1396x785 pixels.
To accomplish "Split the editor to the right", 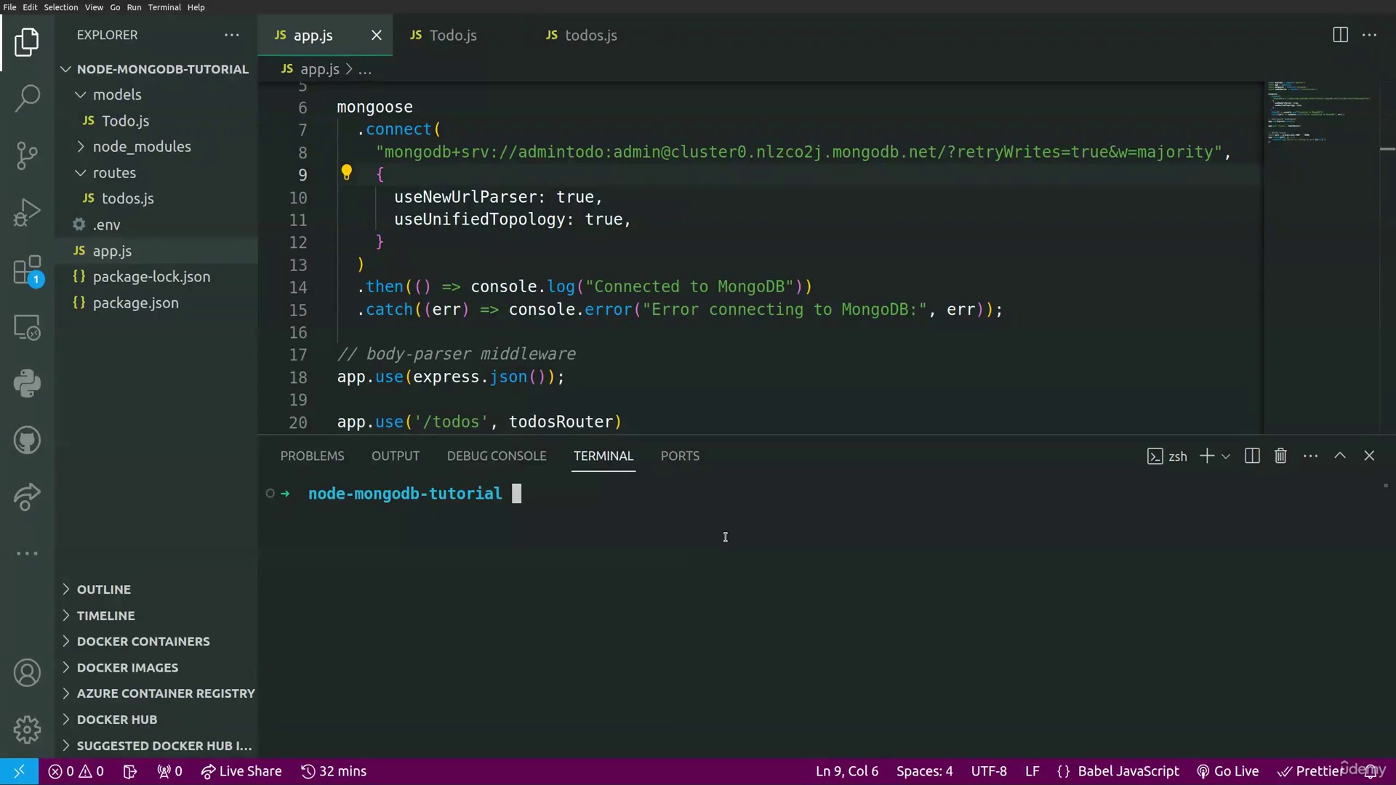I will click(x=1340, y=35).
